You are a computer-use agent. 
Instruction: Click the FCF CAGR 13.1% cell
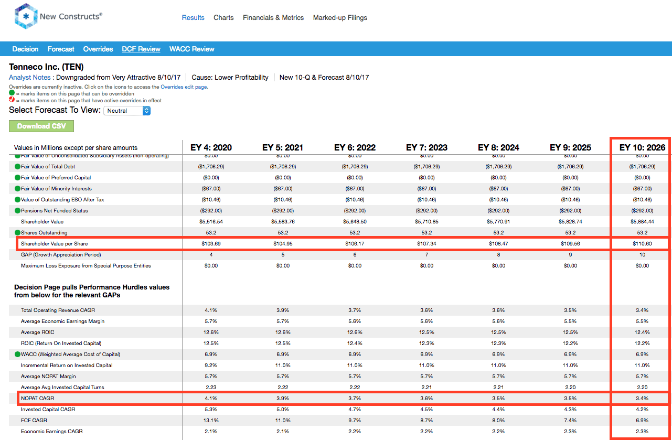pos(211,421)
